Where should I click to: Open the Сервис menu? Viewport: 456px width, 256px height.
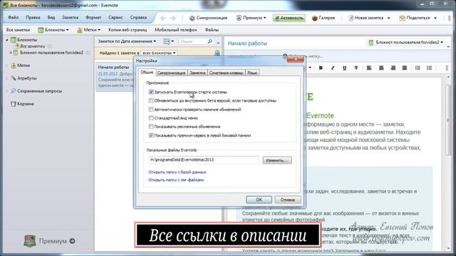click(115, 17)
